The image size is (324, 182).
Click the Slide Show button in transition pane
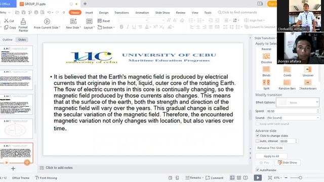click(x=288, y=163)
